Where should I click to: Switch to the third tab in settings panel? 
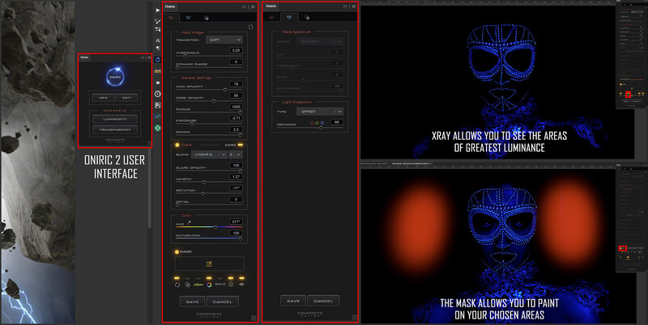[x=206, y=18]
